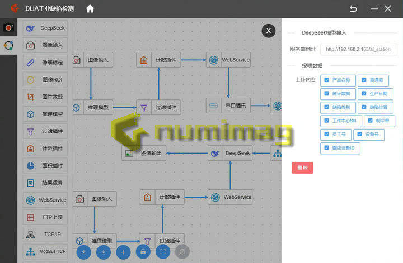
Task: Click the back/undo arrow in the title bar
Action: pyautogui.click(x=353, y=9)
